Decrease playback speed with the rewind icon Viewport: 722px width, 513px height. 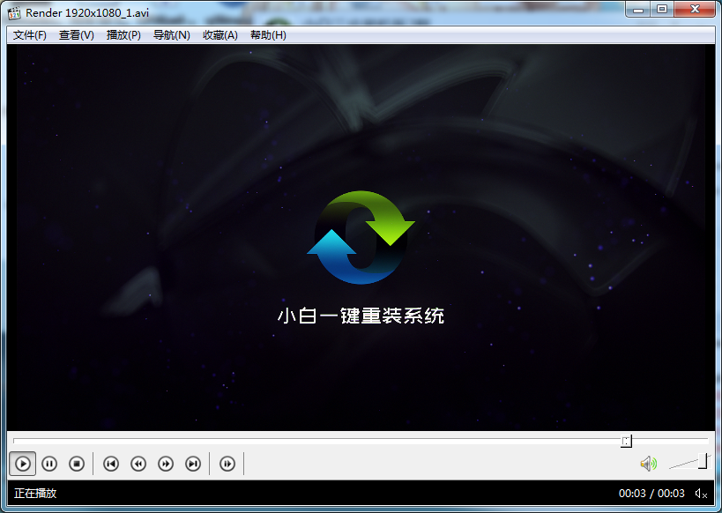[138, 464]
